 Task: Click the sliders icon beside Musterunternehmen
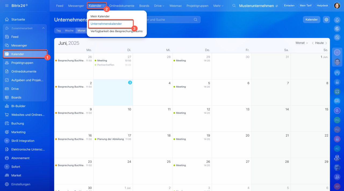coord(277,6)
